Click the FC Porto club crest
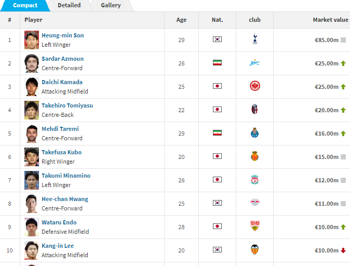350x266 pixels. tap(254, 133)
